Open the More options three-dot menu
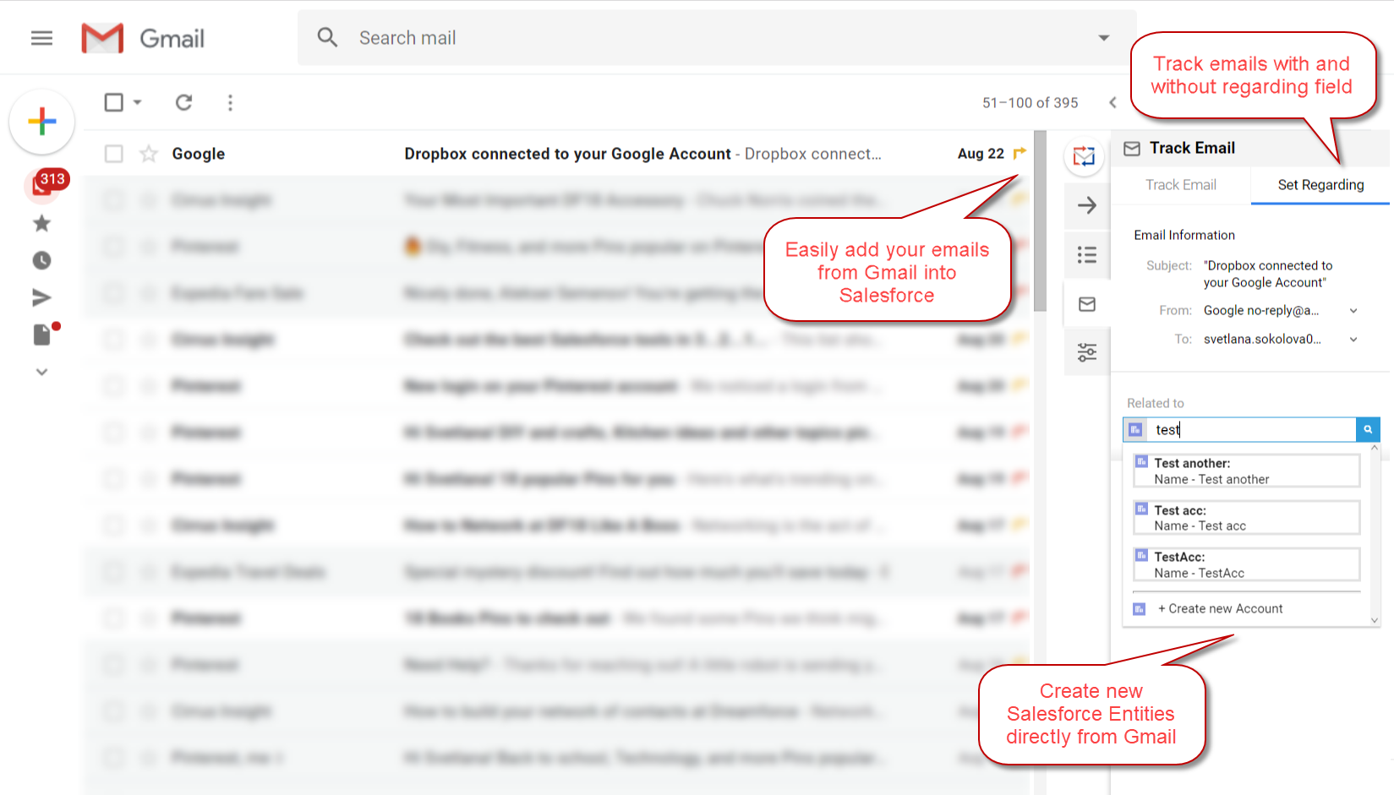Screen dimensions: 1394x795 click(230, 102)
